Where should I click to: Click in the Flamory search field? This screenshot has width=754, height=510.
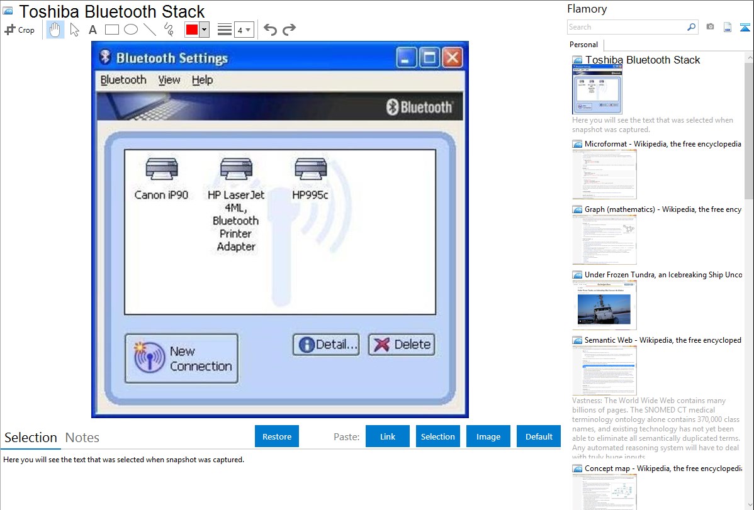(626, 27)
